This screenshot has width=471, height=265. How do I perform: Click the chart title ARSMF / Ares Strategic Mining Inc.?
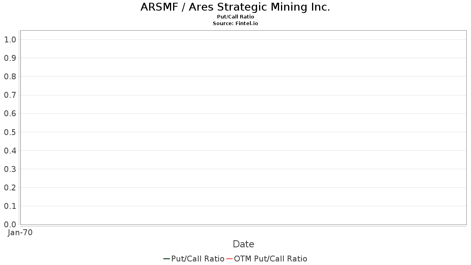235,7
